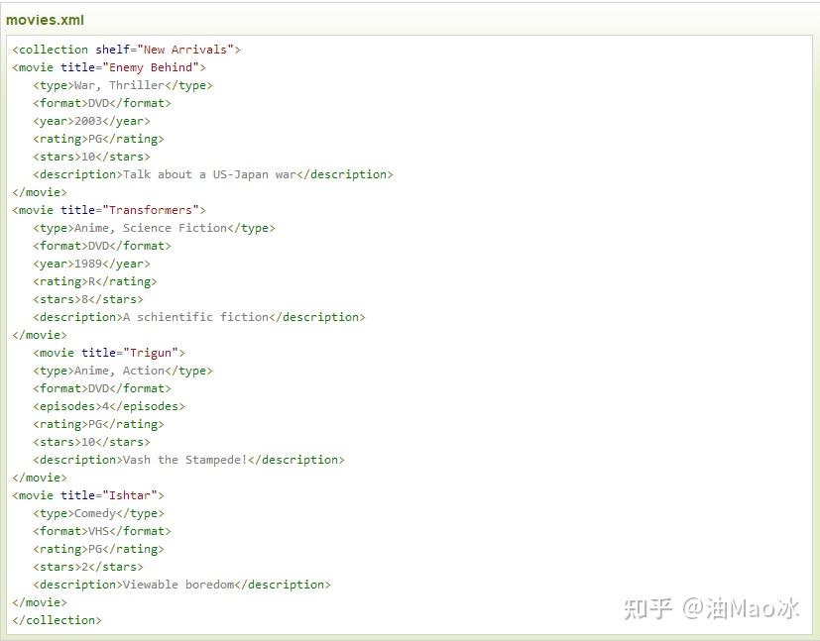
Task: Click the title "Trigun"
Action: click(x=154, y=352)
